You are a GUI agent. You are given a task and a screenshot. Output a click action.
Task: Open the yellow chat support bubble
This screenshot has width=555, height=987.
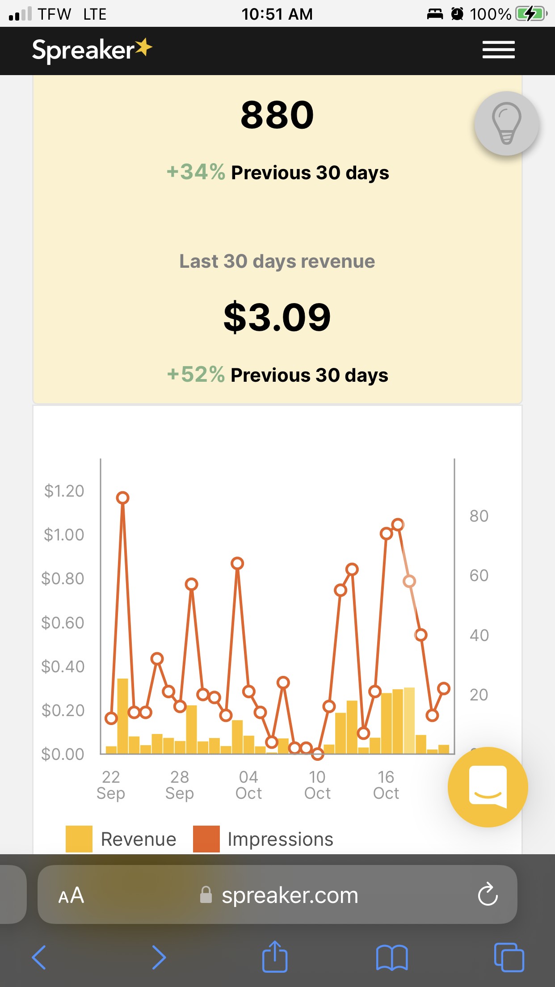pos(488,787)
